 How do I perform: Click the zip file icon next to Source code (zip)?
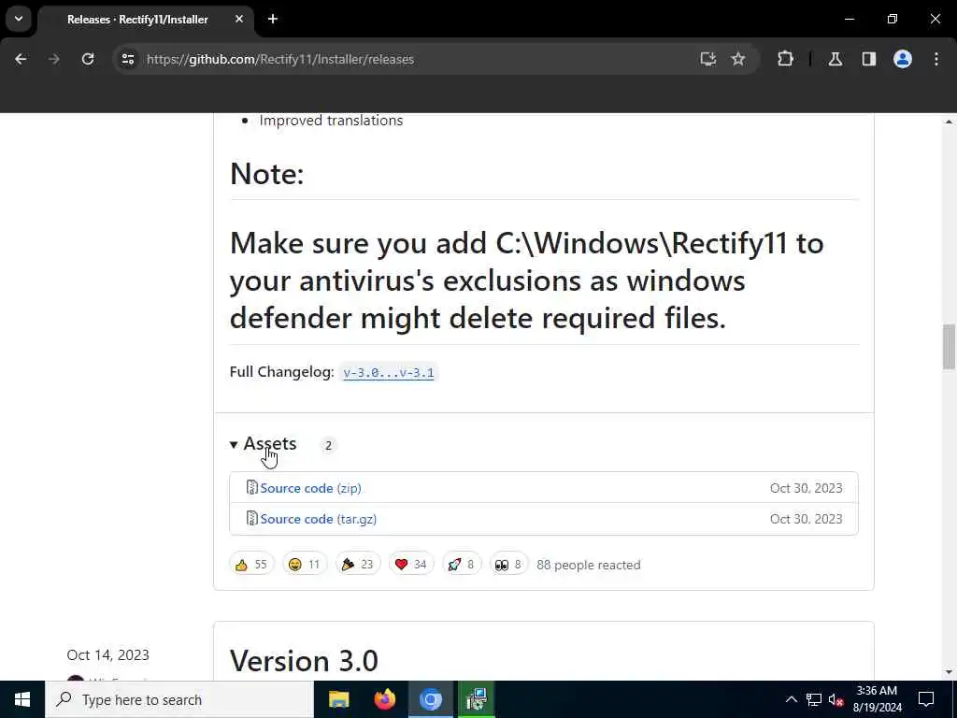click(x=251, y=487)
